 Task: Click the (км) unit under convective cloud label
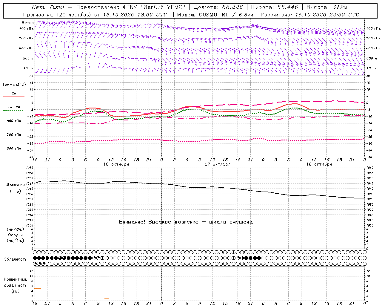[x=15, y=291]
